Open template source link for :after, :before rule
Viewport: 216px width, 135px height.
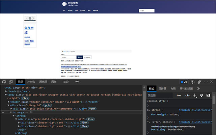tap(195, 122)
